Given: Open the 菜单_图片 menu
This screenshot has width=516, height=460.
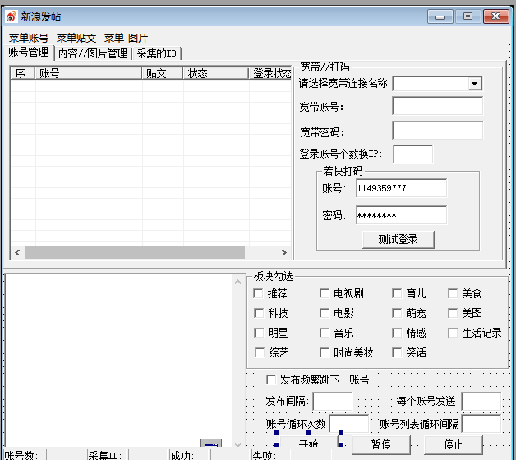Looking at the screenshot, I should point(126,38).
